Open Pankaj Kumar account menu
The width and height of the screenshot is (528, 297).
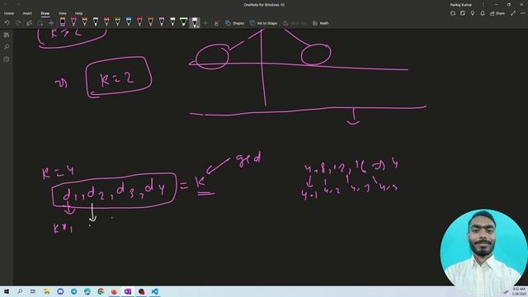point(461,5)
